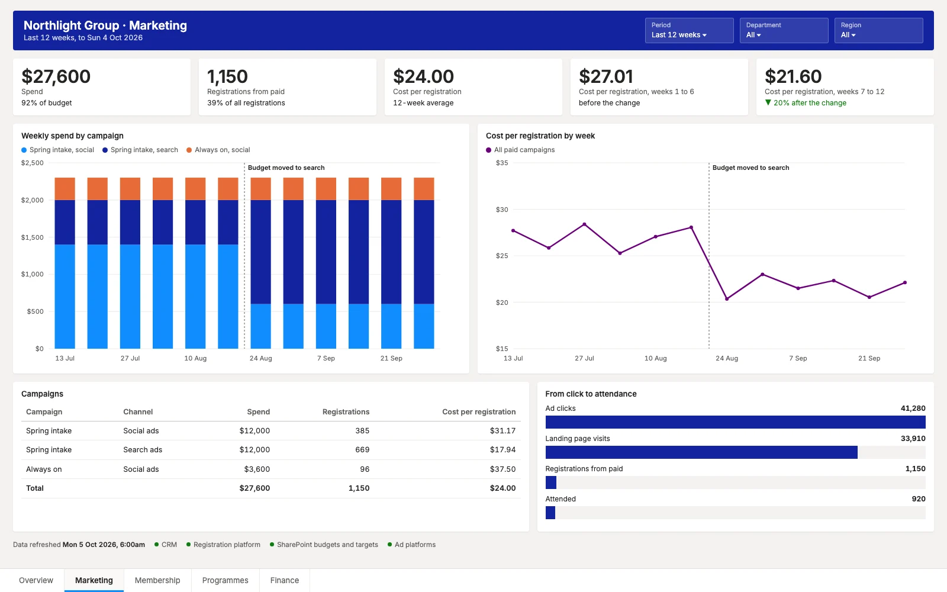Screen dimensions: 947x592
Task: Switch to the Overview tab
Action: 36,580
